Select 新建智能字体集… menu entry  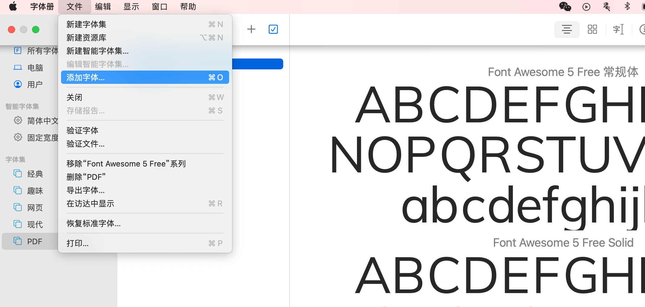(x=145, y=51)
